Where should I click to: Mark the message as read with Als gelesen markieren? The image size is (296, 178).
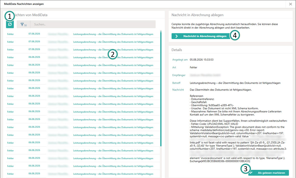[269, 173]
